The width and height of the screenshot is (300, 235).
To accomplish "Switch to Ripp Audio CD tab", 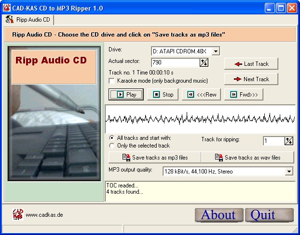I will [29, 20].
